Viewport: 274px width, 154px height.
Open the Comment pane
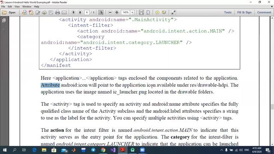click(264, 12)
